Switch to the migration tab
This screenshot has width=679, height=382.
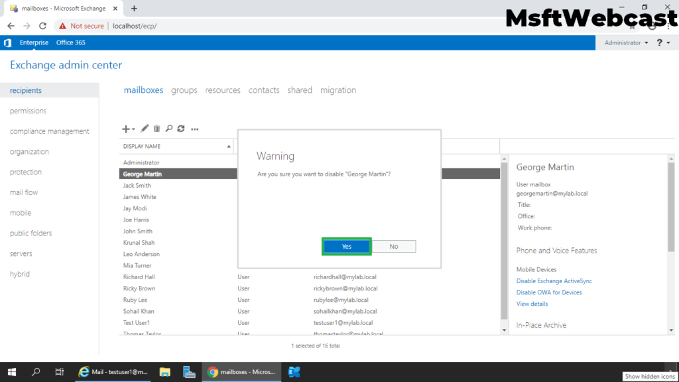[x=338, y=90]
